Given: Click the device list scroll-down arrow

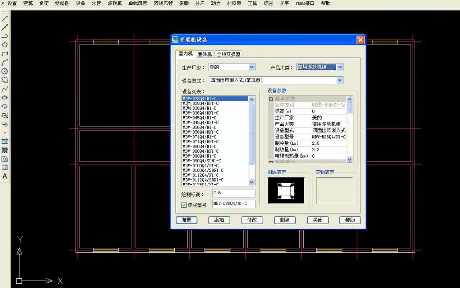Looking at the screenshot, I should tap(251, 182).
